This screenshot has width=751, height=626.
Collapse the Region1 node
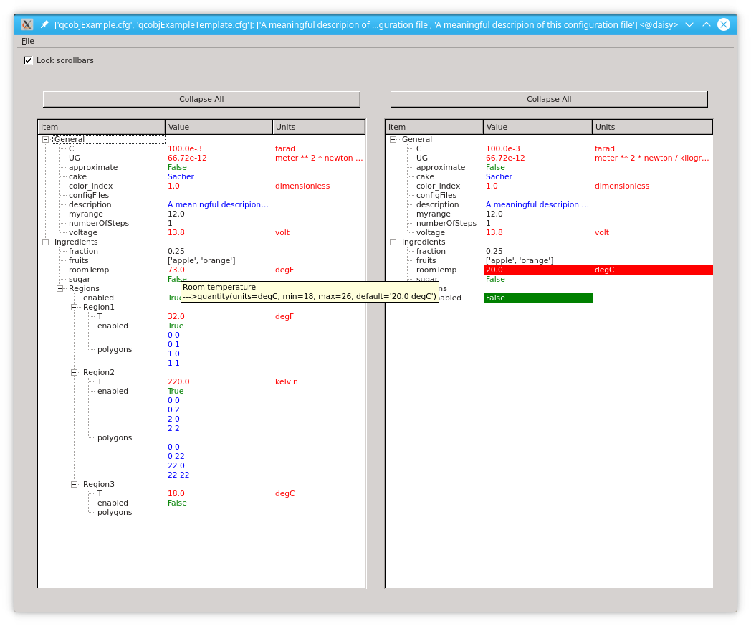tap(75, 307)
